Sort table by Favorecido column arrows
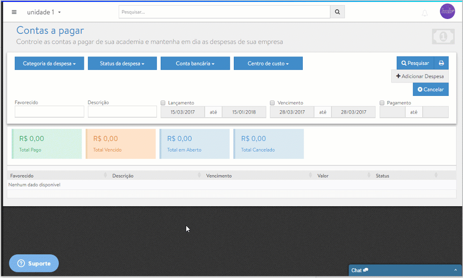 coord(106,175)
